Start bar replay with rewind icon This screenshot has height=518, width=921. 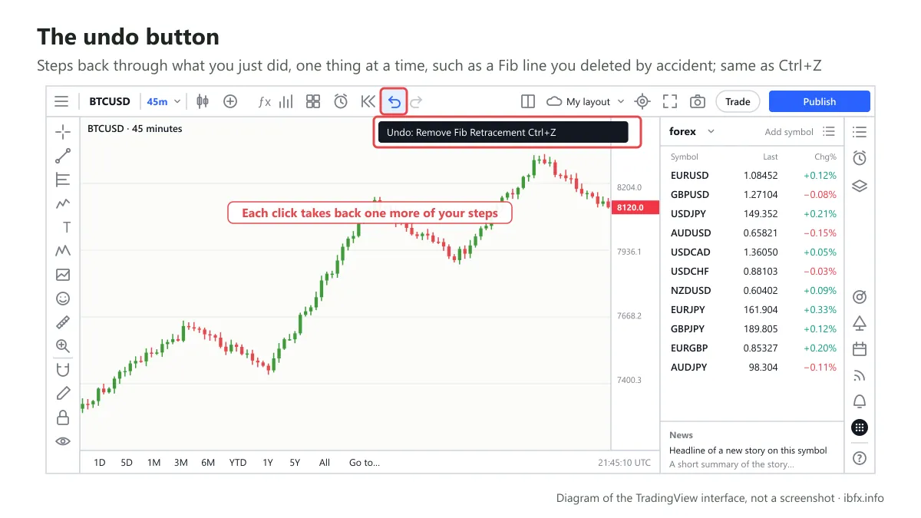pyautogui.click(x=368, y=101)
